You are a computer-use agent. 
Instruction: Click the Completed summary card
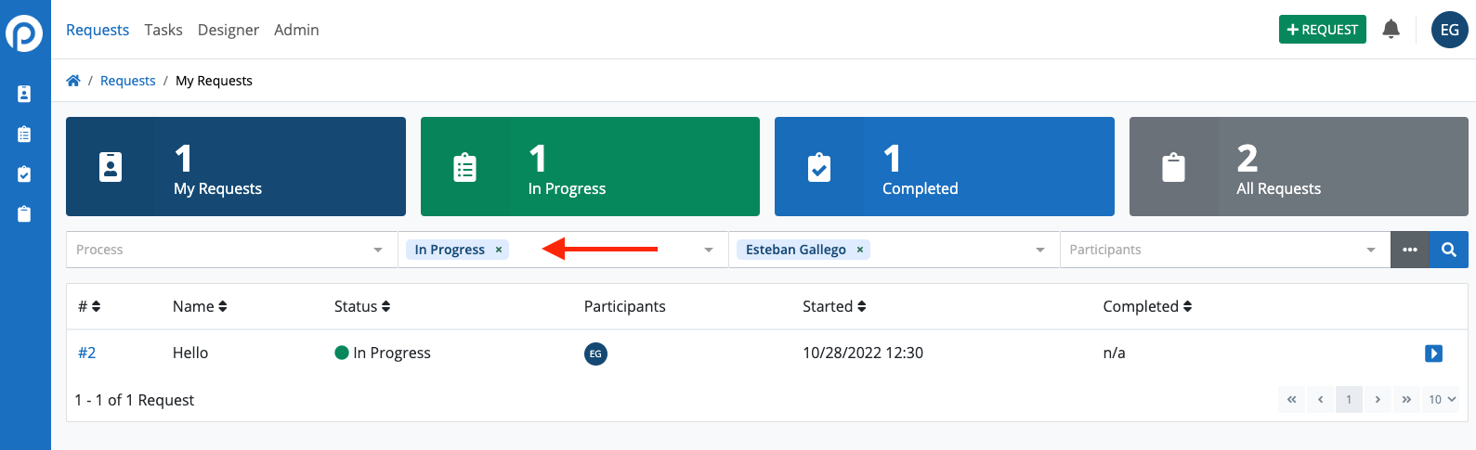point(944,167)
